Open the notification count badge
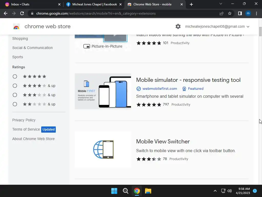262x197 pixels. (x=255, y=191)
